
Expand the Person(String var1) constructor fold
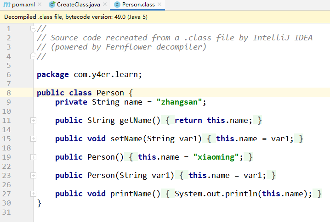(x=33, y=175)
